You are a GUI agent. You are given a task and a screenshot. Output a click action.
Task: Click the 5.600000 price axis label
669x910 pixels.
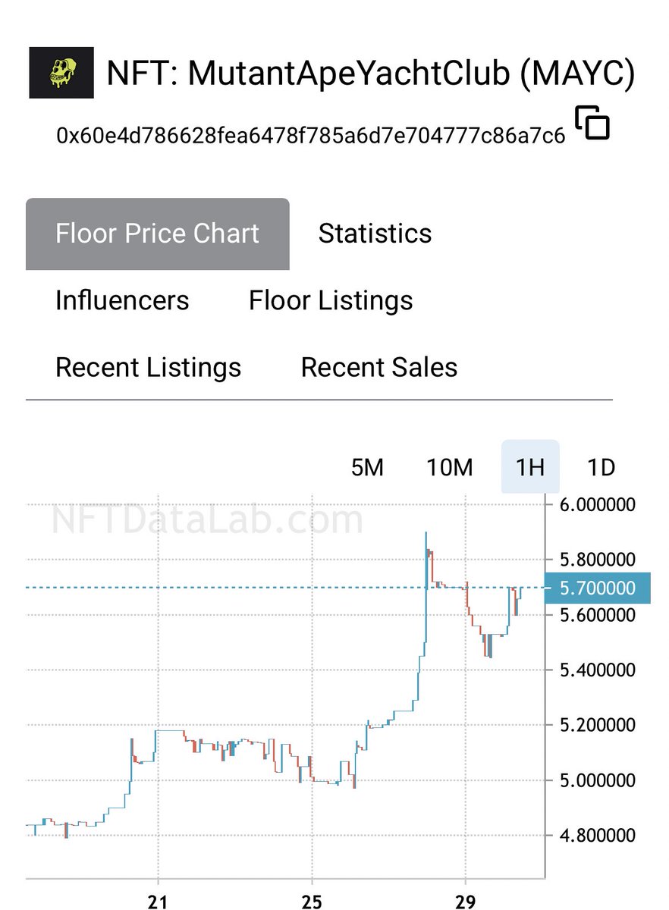point(599,615)
